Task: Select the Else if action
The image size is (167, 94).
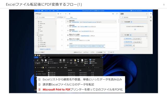Action: click(x=40, y=27)
